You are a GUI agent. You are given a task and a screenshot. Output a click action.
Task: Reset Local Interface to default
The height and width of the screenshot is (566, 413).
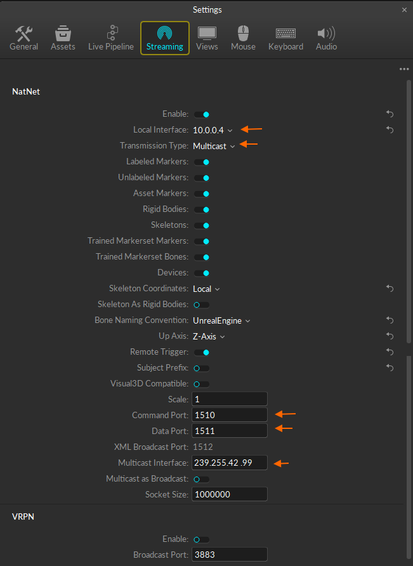tap(390, 130)
